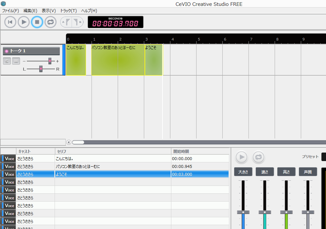Viewport: 326px width, 229px height.
Task: Toggle mute (M) on トーク 1 track
Action: pyautogui.click(x=16, y=61)
